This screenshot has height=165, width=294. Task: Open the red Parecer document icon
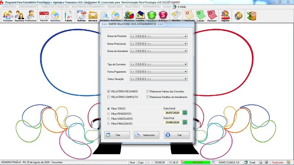tap(212, 16)
